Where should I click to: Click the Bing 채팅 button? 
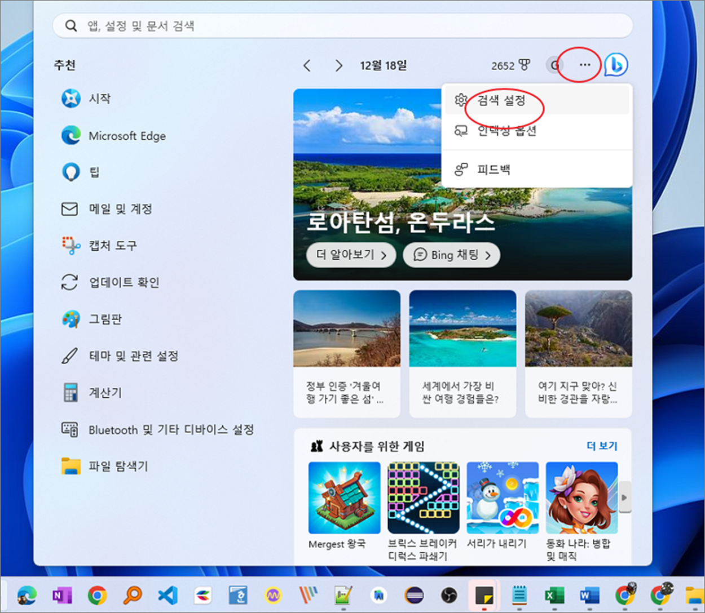click(x=452, y=255)
